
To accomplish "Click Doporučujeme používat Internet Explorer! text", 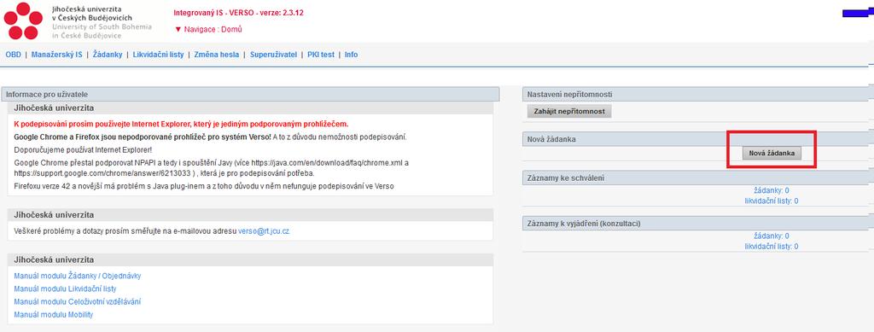I will pyautogui.click(x=83, y=150).
